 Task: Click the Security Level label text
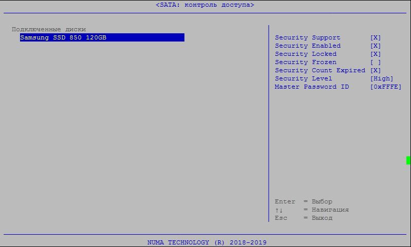click(x=304, y=79)
